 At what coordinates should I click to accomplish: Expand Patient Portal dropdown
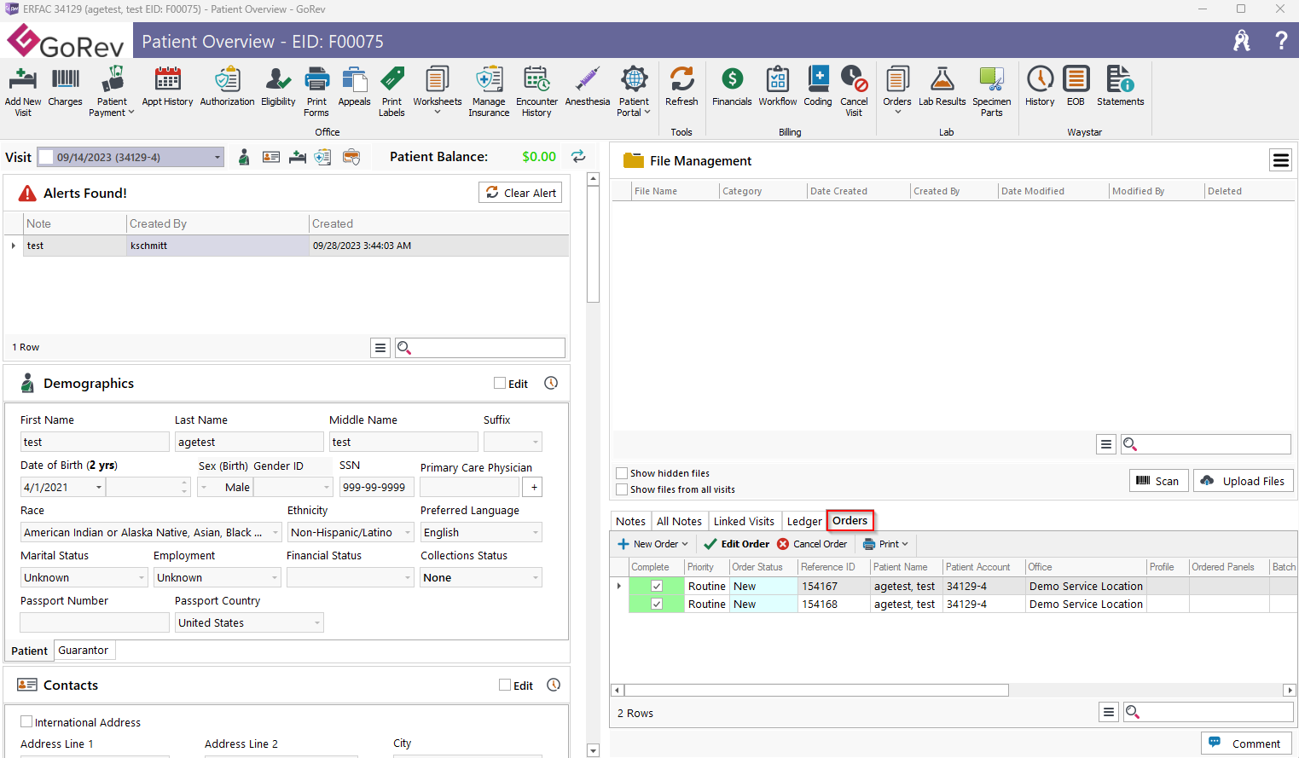click(647, 113)
